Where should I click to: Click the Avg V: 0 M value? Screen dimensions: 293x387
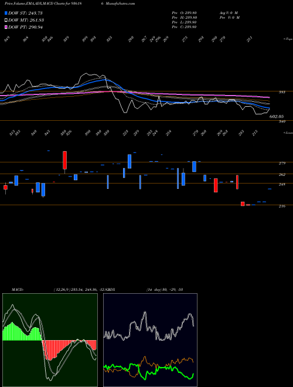(x=228, y=13)
